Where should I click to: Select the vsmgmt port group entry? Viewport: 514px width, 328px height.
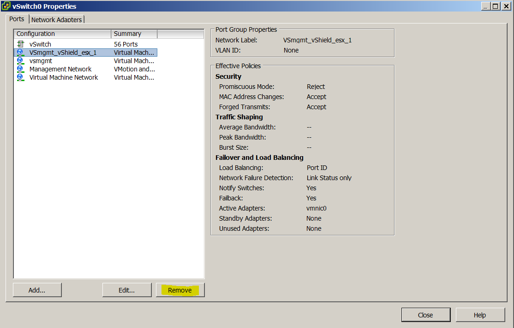(x=41, y=61)
